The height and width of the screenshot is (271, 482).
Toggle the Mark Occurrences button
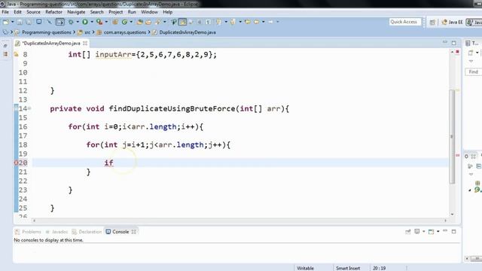point(182,22)
